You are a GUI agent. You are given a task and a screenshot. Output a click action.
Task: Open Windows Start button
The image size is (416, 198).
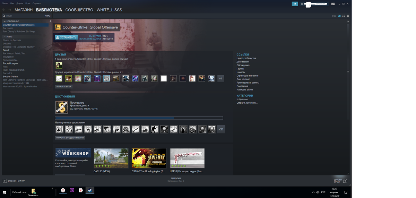[x=5, y=192]
